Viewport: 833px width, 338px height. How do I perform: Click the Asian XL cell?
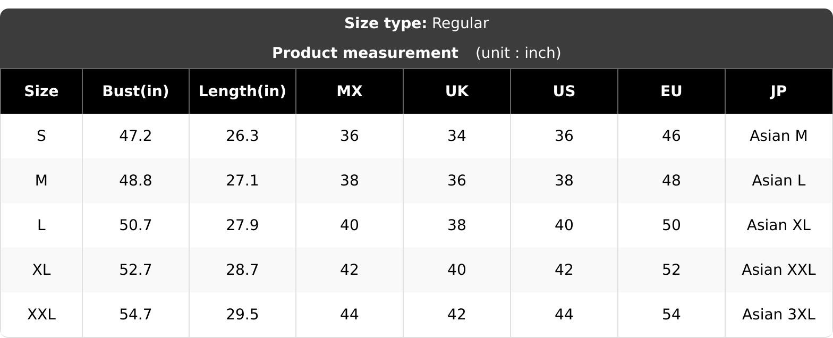(x=778, y=225)
